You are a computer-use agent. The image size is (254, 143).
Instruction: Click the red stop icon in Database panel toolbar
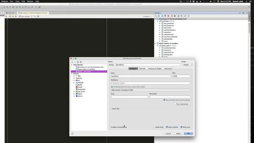click(168, 16)
